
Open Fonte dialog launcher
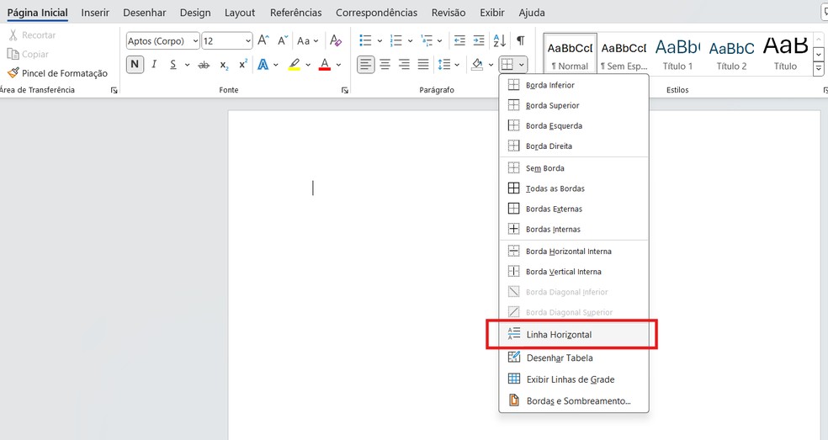click(x=345, y=90)
